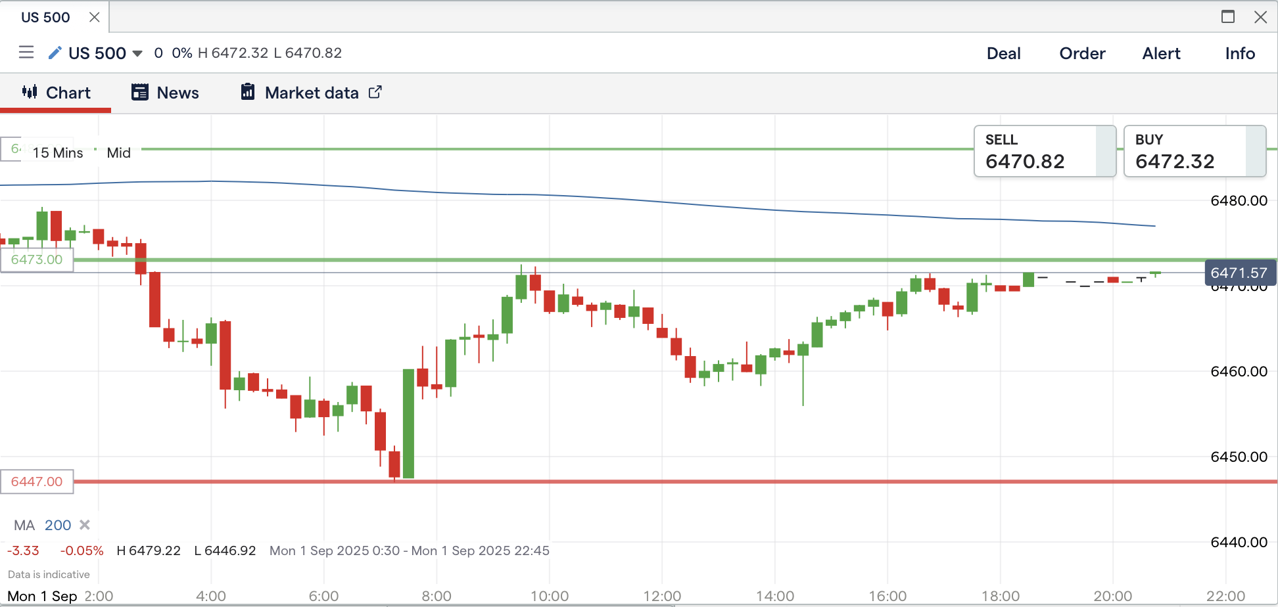Select the 6447.00 red level line label

point(37,482)
